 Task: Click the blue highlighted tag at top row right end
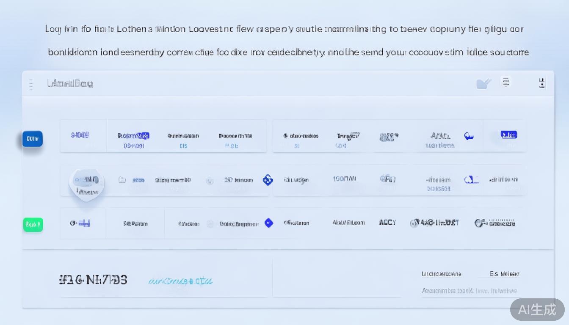pos(508,135)
